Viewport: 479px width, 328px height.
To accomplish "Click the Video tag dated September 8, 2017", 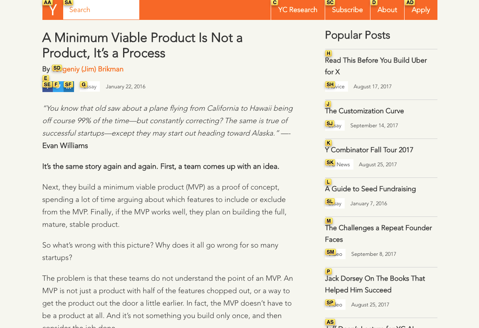I will click(336, 254).
